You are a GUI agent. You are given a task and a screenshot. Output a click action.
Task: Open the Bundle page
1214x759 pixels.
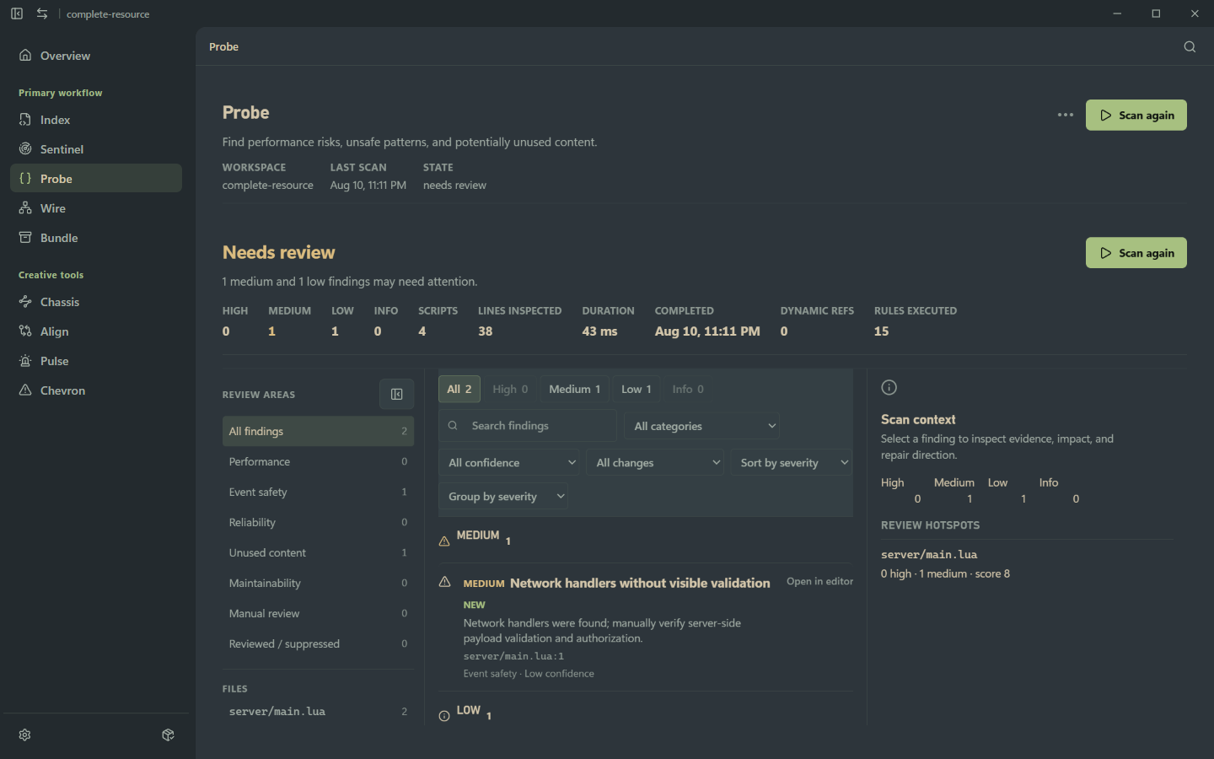coord(96,238)
